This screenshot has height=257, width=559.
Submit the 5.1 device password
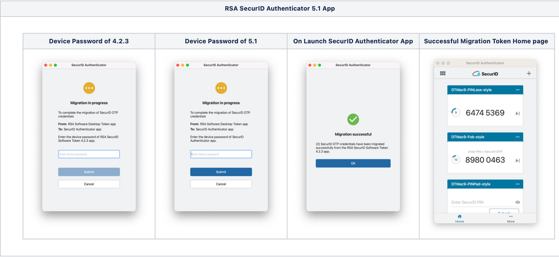coord(221,172)
